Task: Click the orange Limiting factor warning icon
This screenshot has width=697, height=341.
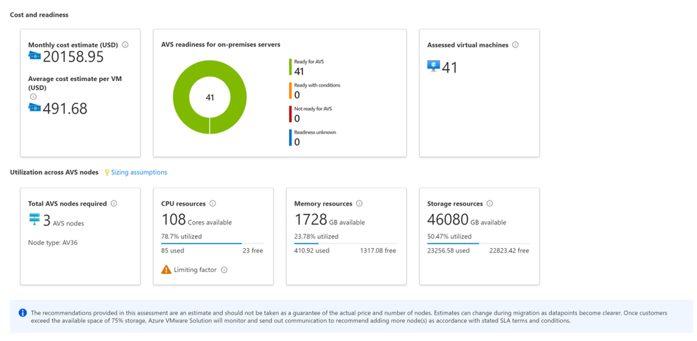Action: [166, 269]
